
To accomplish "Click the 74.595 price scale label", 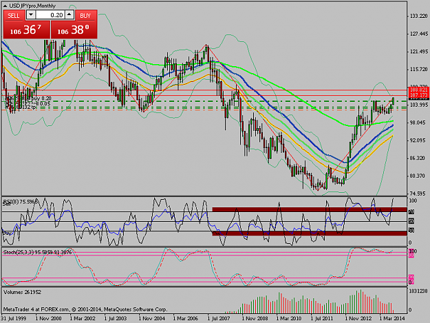I will pyautogui.click(x=418, y=194).
